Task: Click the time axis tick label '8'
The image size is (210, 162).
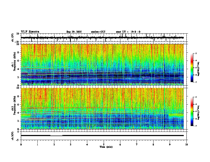Action: 153,145
